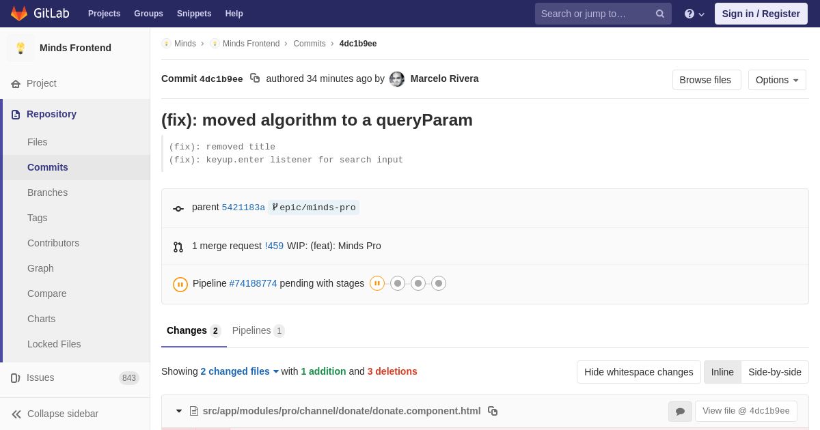This screenshot has width=820, height=430.
Task: Click the Browse files button
Action: (x=707, y=80)
